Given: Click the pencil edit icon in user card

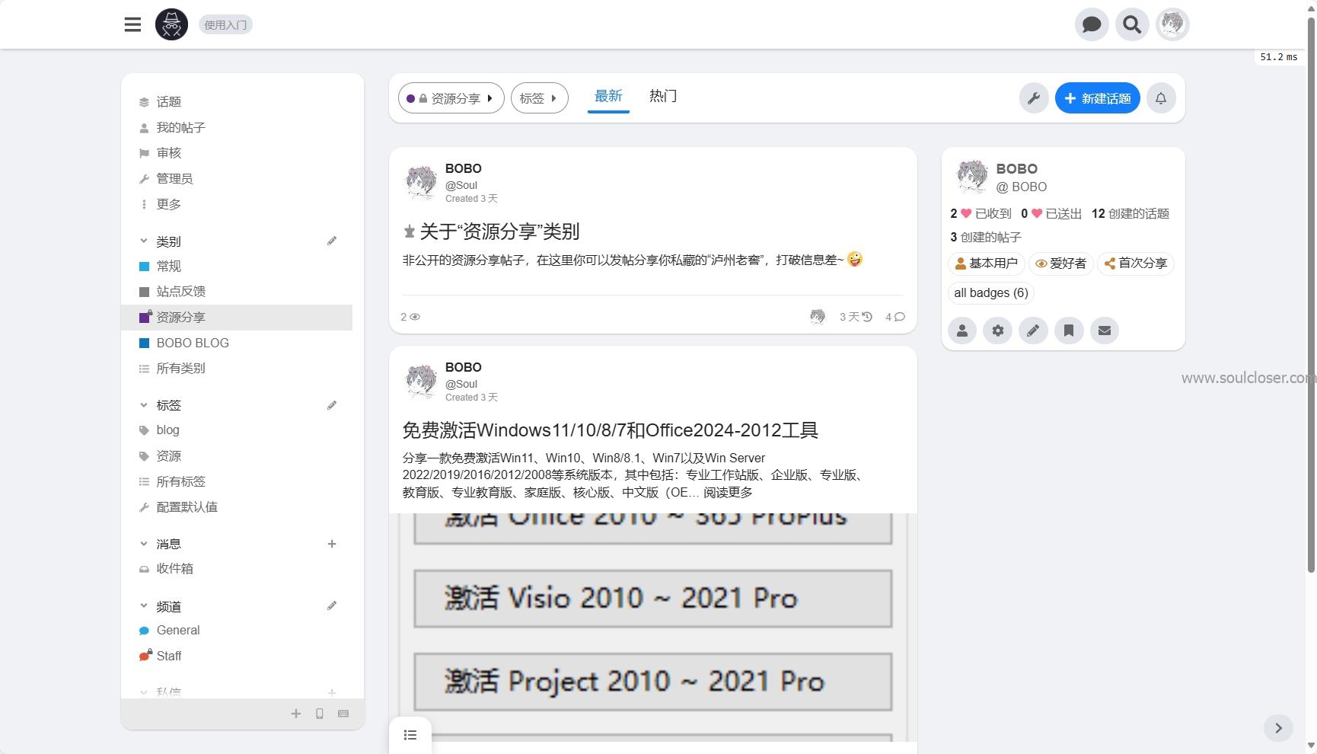Looking at the screenshot, I should [x=1033, y=331].
